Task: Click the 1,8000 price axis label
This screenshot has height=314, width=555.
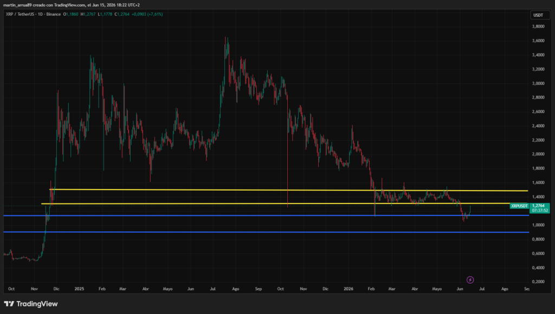Action: 538,168
